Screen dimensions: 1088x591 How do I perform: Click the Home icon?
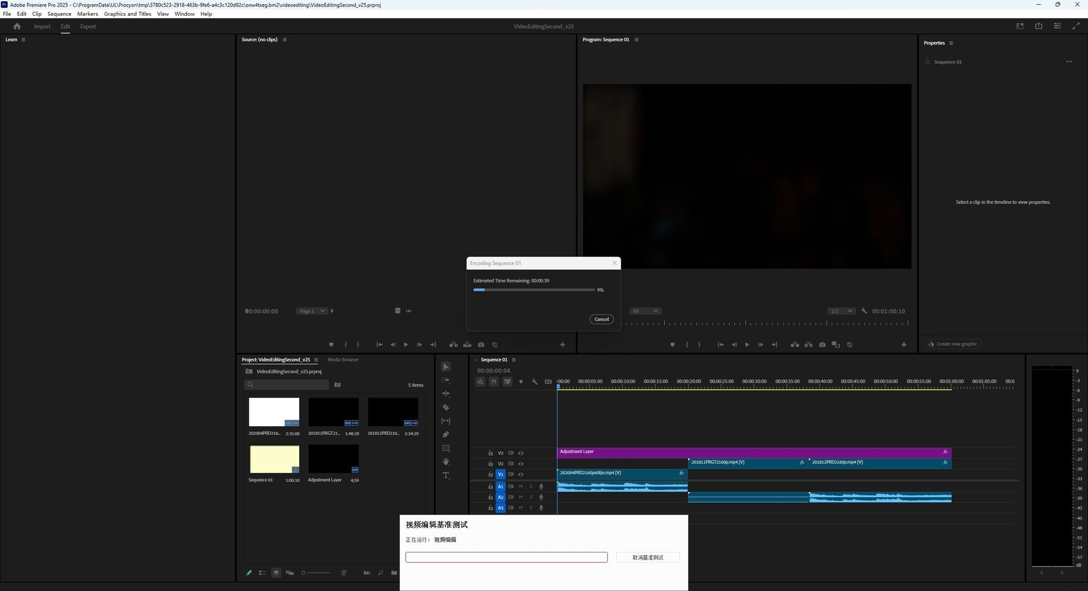pos(17,26)
